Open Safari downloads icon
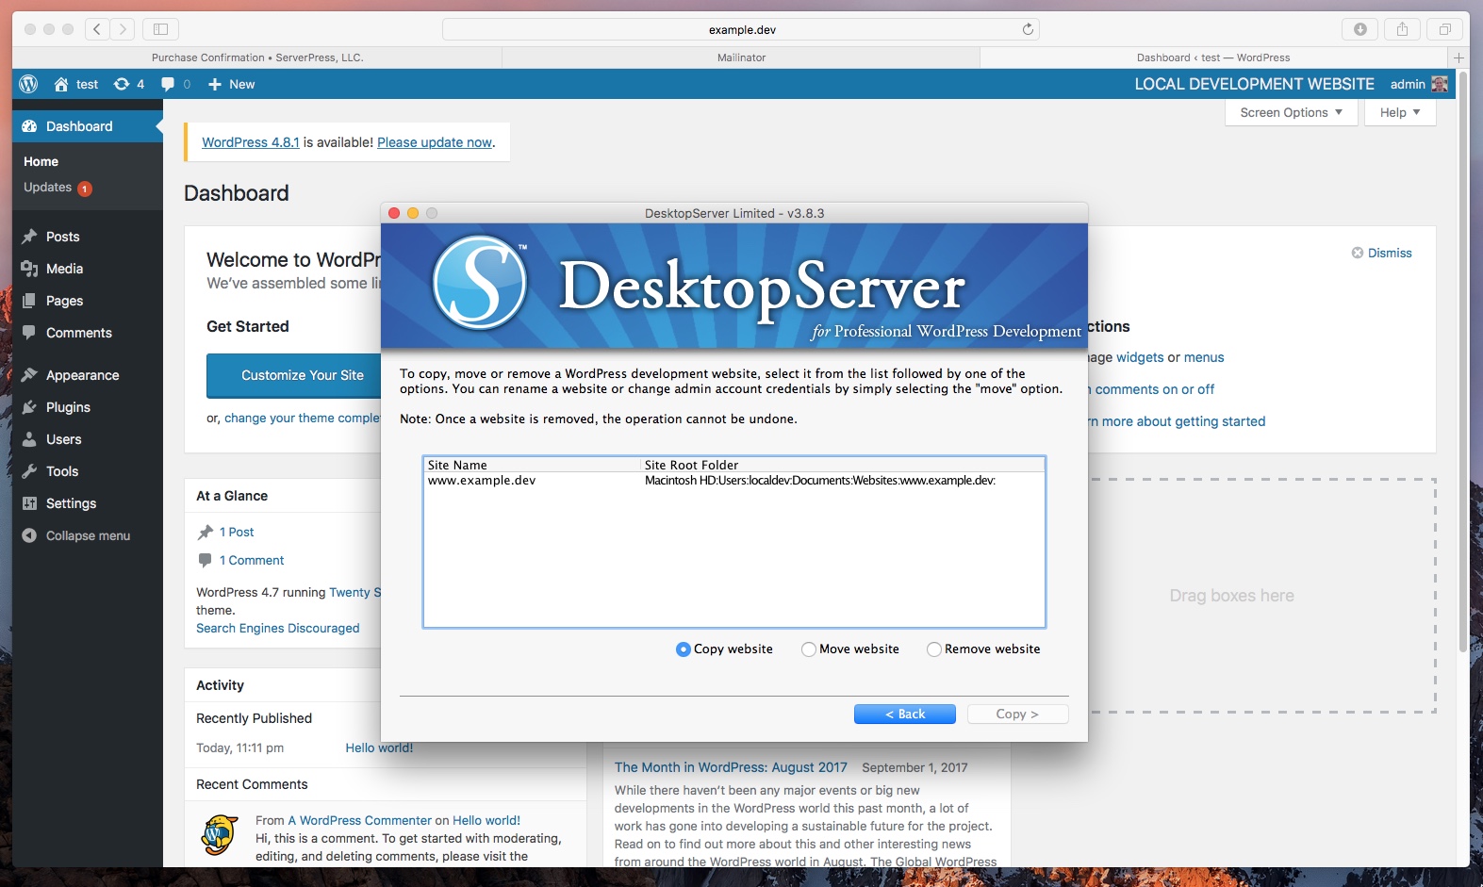This screenshot has height=887, width=1483. (x=1359, y=29)
